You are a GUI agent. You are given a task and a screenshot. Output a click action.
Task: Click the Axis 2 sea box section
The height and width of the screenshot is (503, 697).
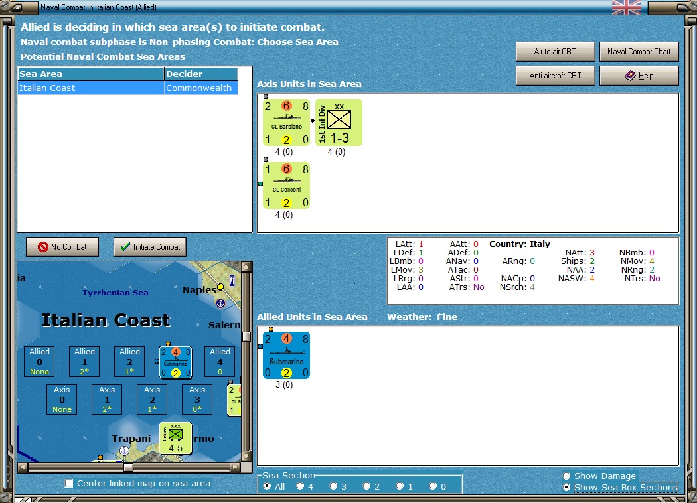152,399
